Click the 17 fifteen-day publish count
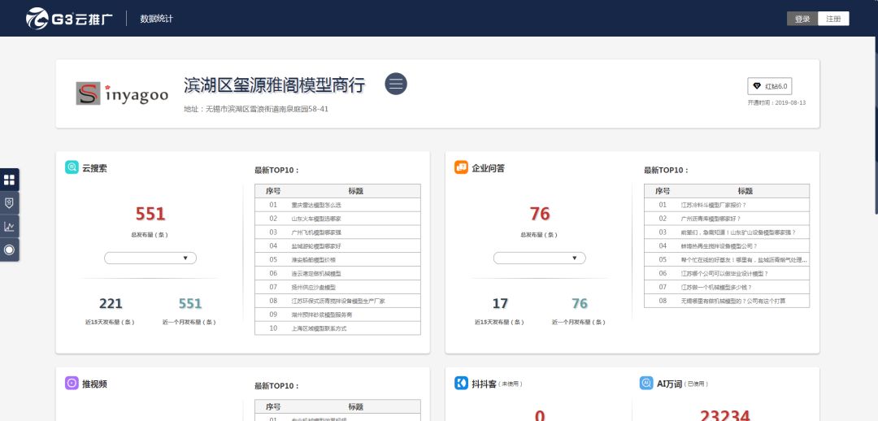Image resolution: width=878 pixels, height=421 pixels. [500, 303]
